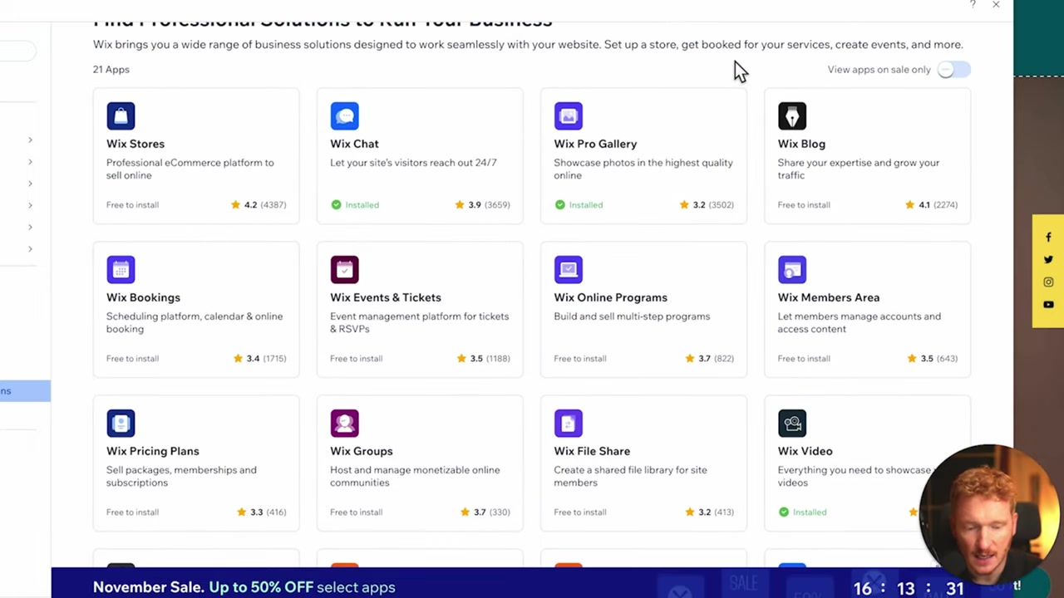Click Installed status on Wix Pro Gallery
1064x598 pixels.
tap(579, 204)
